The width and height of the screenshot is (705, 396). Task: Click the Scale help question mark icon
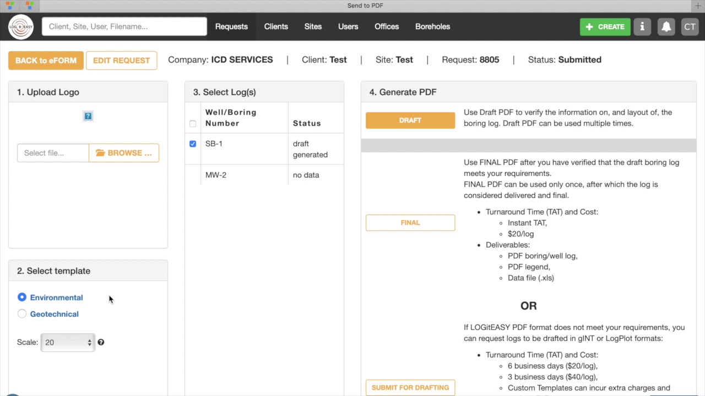click(101, 342)
